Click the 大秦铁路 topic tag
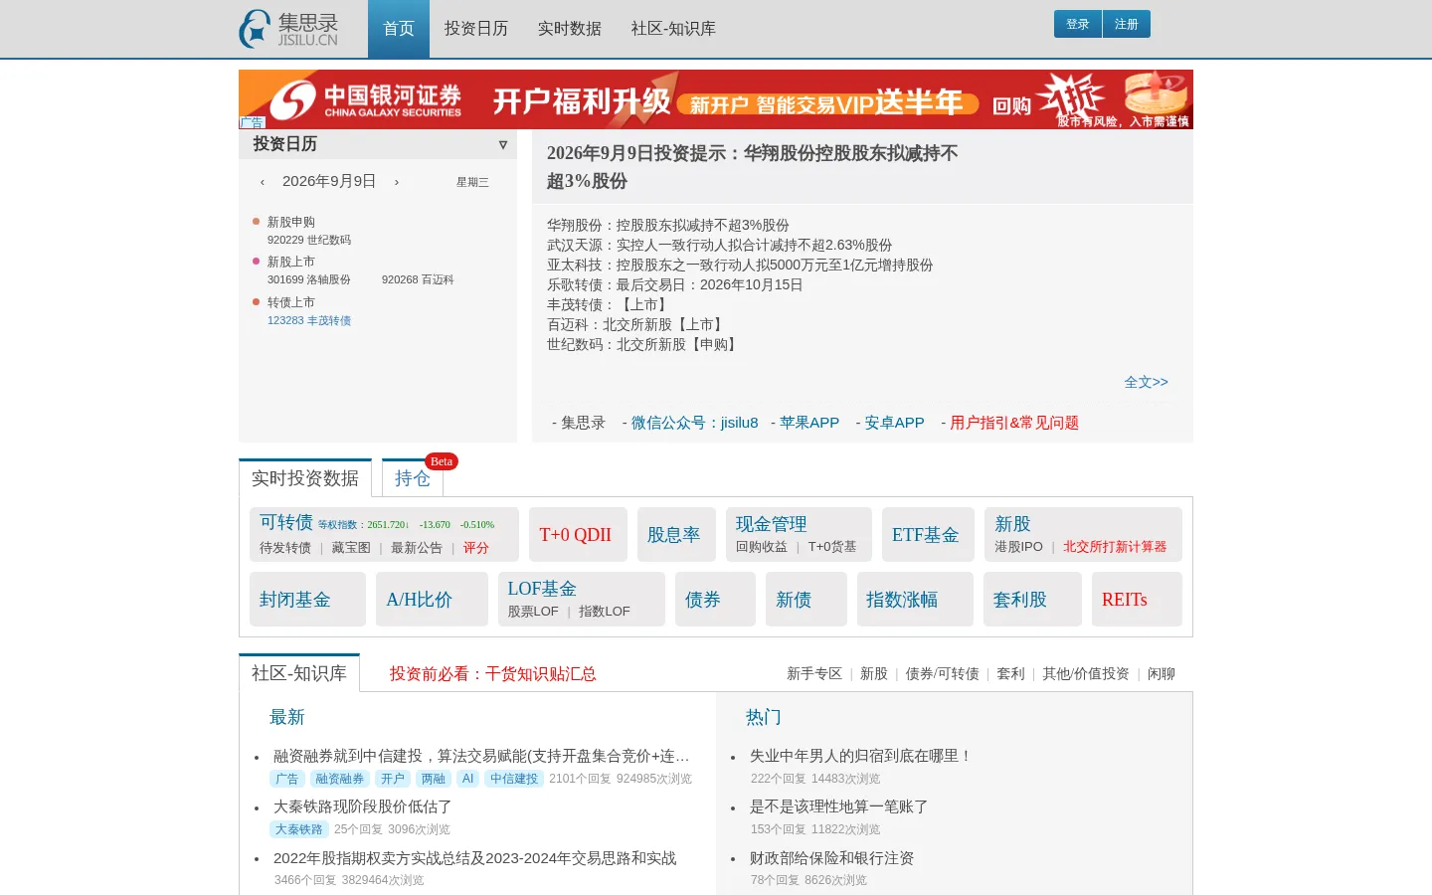The image size is (1432, 895). coord(298,829)
